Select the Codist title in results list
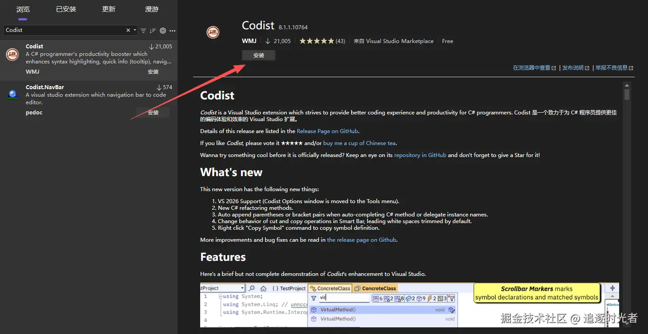This screenshot has height=334, width=648. (34, 46)
